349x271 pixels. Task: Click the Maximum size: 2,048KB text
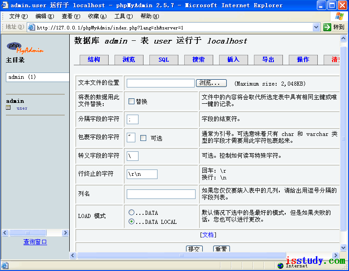pos(270,84)
